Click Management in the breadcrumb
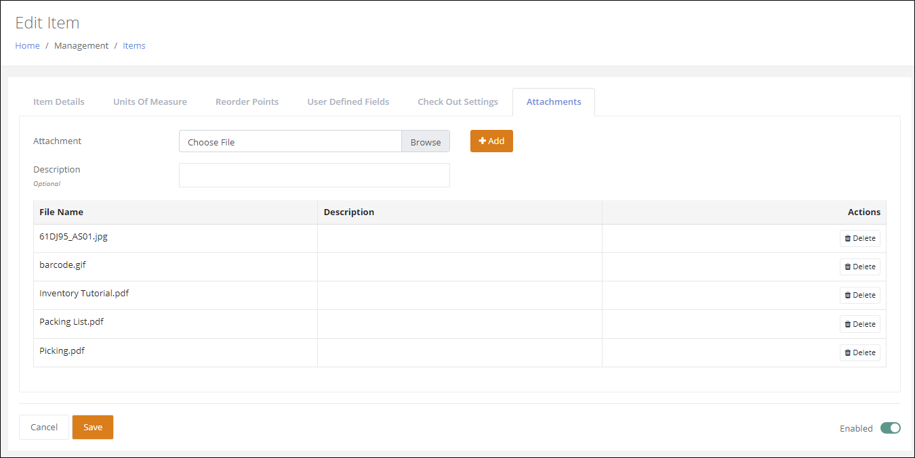 tap(81, 45)
